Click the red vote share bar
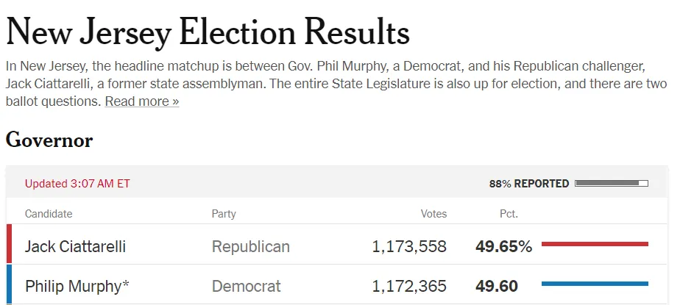 click(x=595, y=243)
